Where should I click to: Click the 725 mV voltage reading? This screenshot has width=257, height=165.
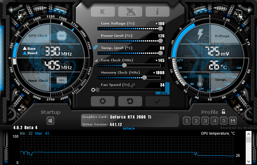click(217, 51)
